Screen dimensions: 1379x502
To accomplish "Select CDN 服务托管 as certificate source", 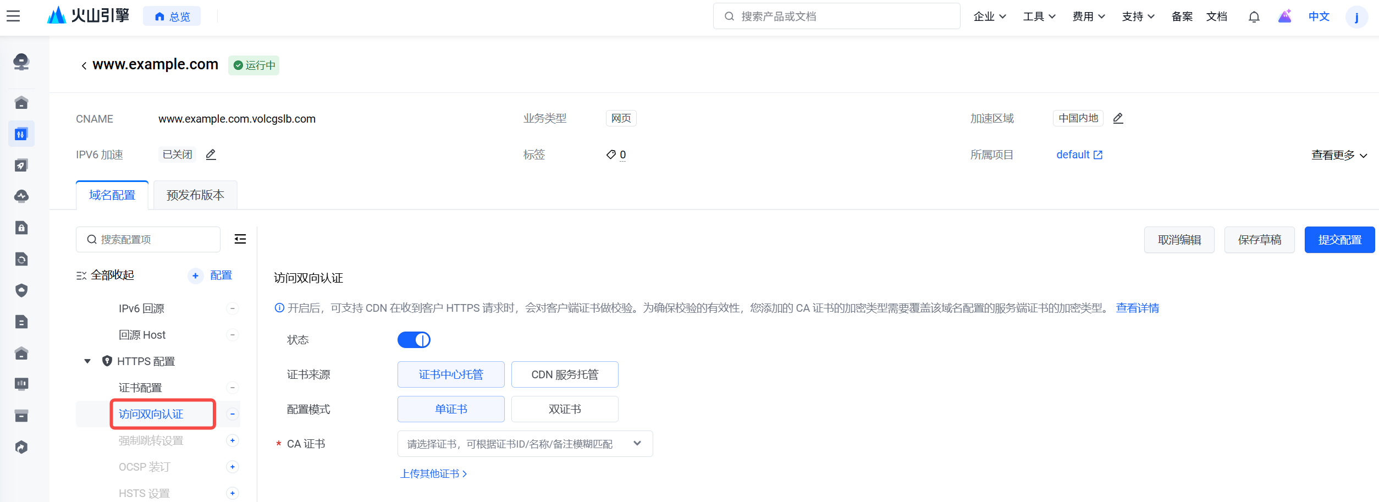I will tap(564, 374).
